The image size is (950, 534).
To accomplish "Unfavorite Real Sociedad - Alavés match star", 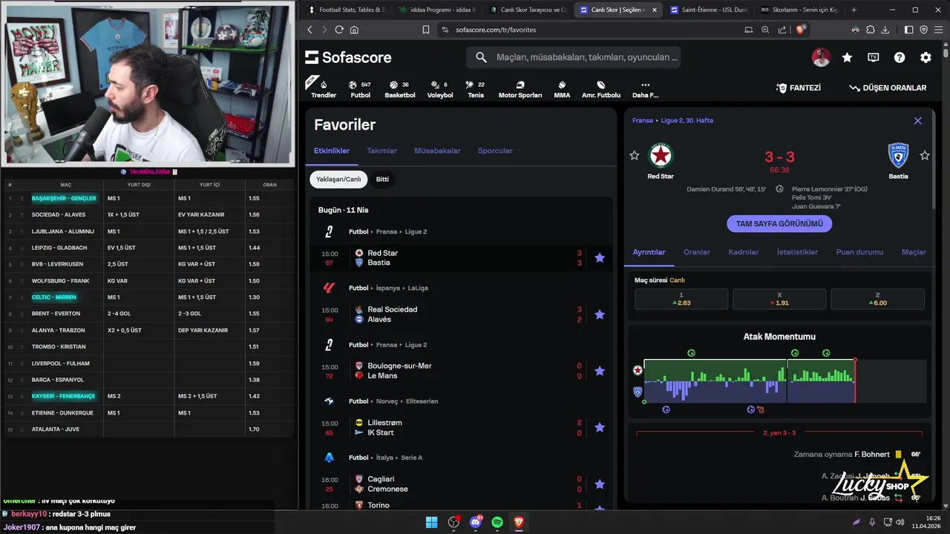I will coord(600,314).
